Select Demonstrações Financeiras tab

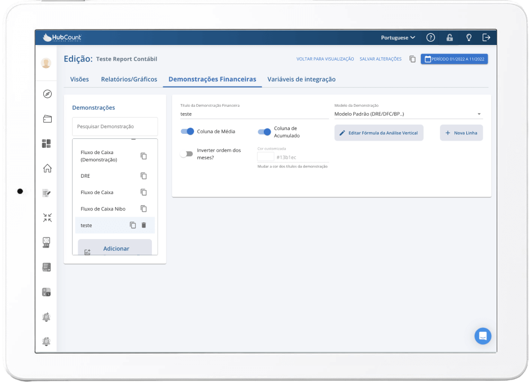point(212,79)
